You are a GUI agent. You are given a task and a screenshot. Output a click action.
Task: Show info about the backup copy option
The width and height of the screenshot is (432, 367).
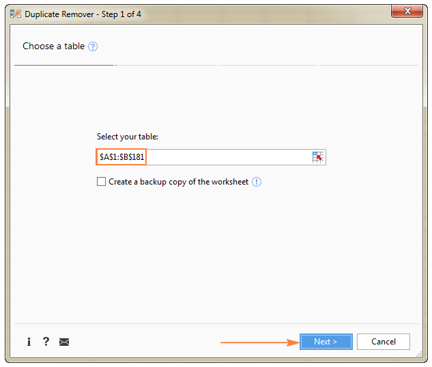(257, 182)
